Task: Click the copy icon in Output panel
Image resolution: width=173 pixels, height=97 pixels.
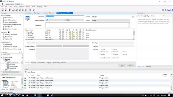Action: (25, 72)
